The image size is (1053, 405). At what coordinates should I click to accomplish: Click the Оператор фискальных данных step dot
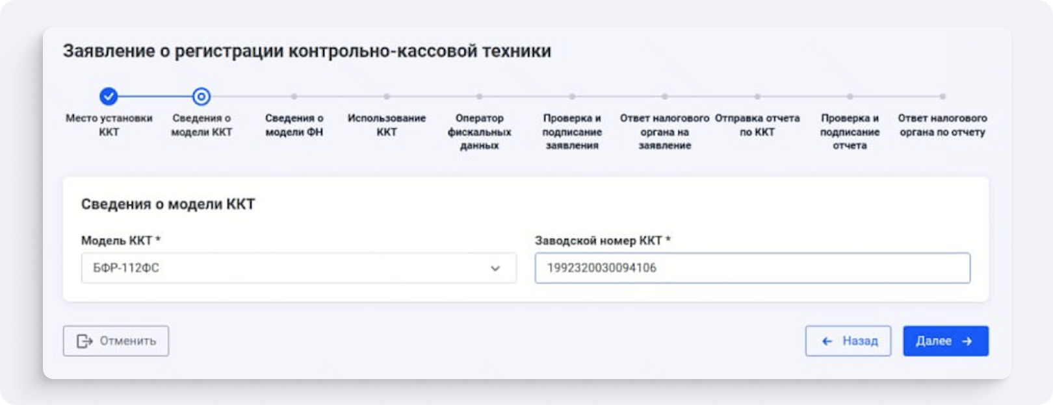(x=479, y=97)
